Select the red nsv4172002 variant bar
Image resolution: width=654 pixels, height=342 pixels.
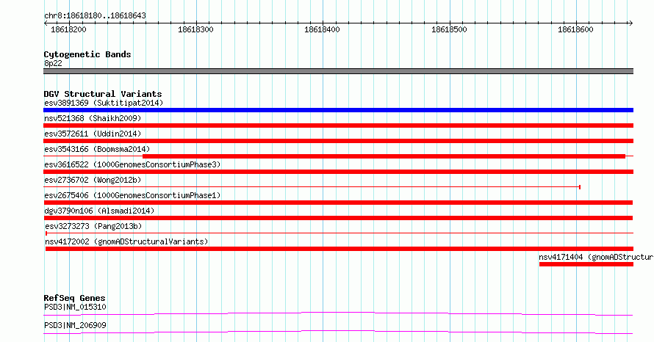coord(339,249)
